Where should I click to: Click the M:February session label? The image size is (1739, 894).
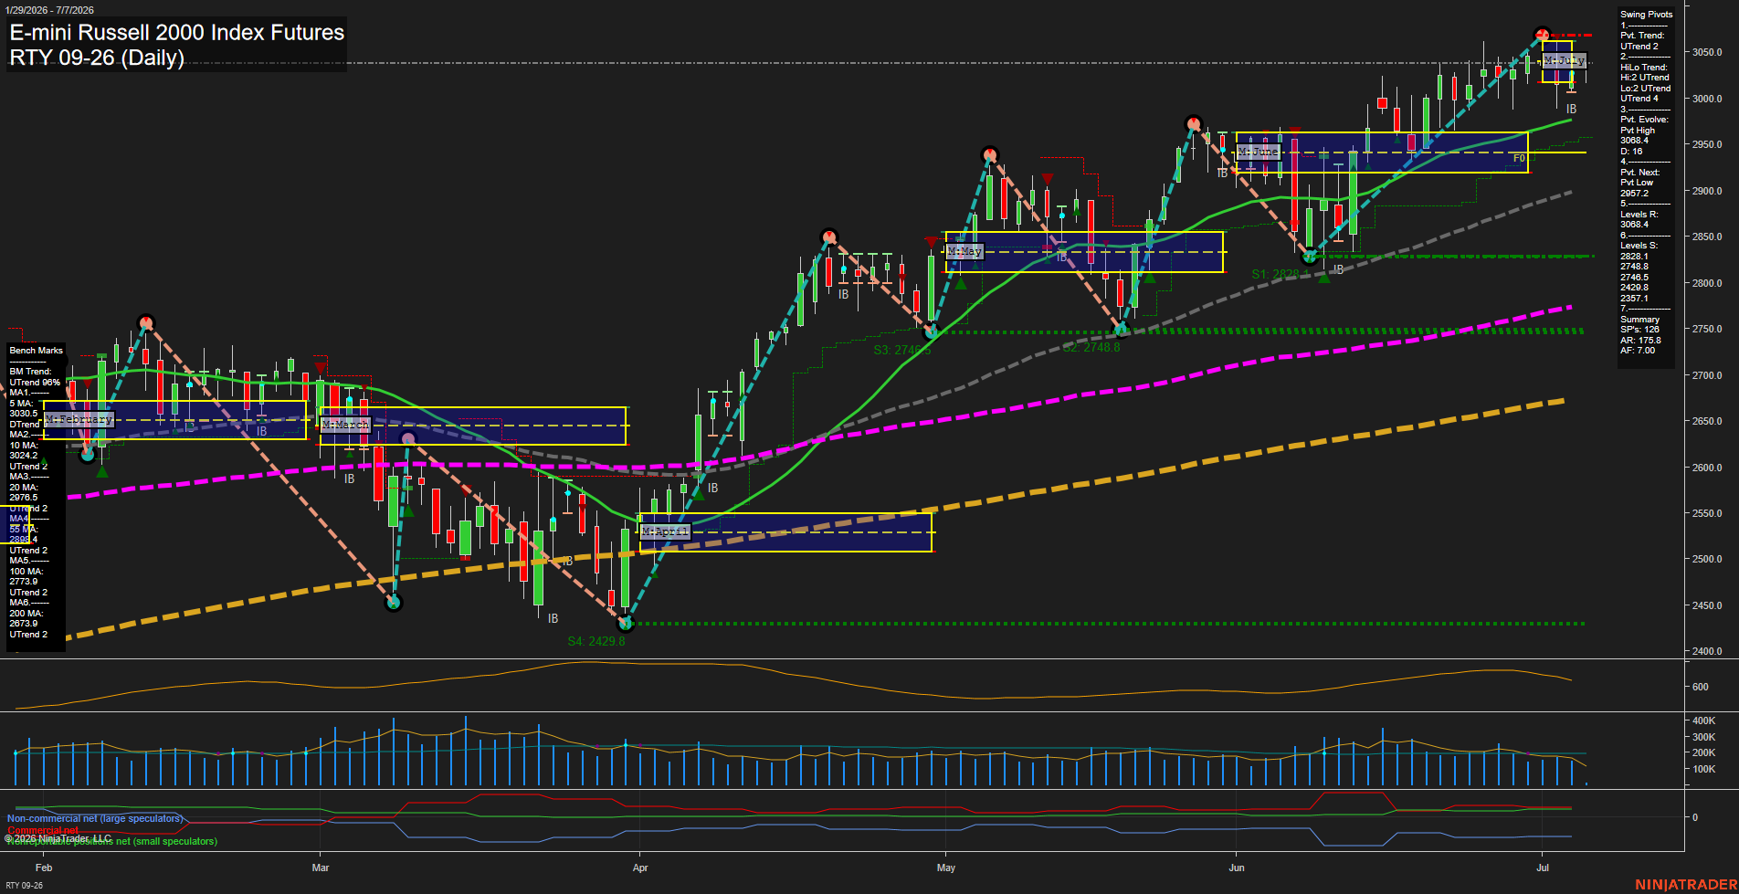click(79, 419)
